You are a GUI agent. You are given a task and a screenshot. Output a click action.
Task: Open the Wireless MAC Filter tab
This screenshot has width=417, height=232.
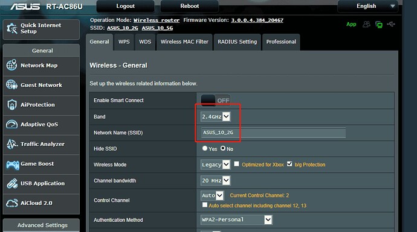point(184,42)
